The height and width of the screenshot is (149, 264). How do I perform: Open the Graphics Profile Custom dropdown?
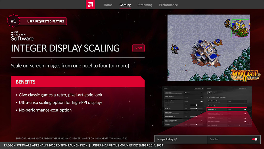tap(193, 93)
